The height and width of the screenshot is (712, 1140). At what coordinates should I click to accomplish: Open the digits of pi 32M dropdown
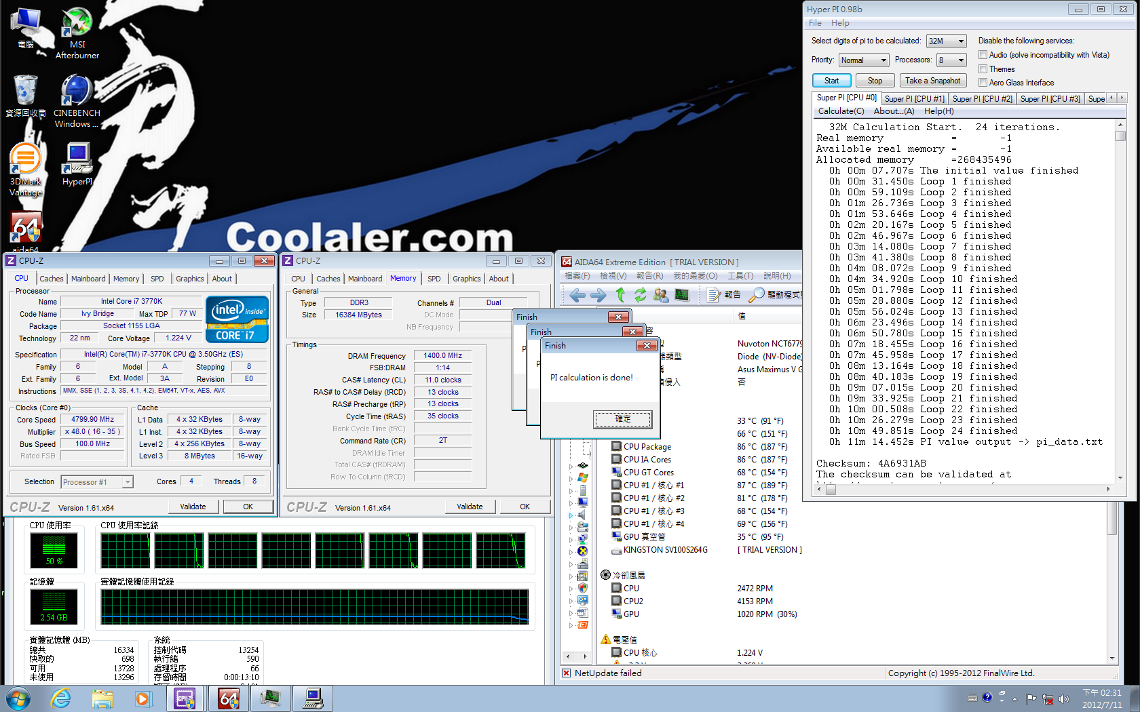[946, 41]
